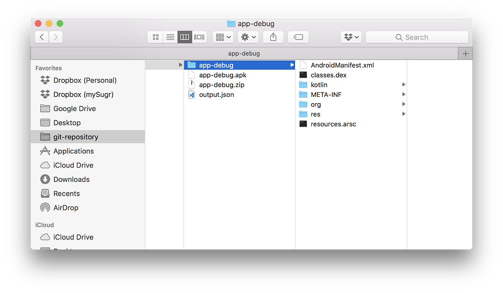Click the Downloads arrow icon
Image resolution: width=503 pixels, height=293 pixels.
[x=45, y=179]
